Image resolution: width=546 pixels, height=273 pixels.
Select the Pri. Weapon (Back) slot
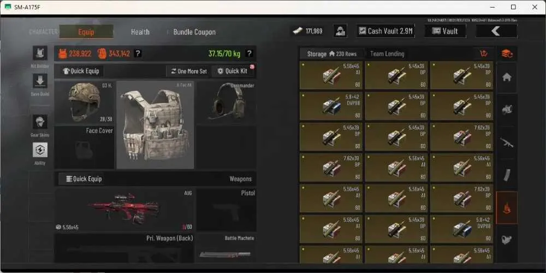coord(124,248)
